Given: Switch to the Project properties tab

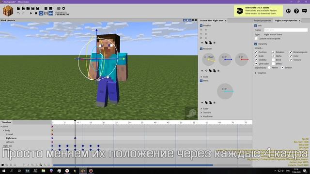Looking at the screenshot, I should click(263, 20).
